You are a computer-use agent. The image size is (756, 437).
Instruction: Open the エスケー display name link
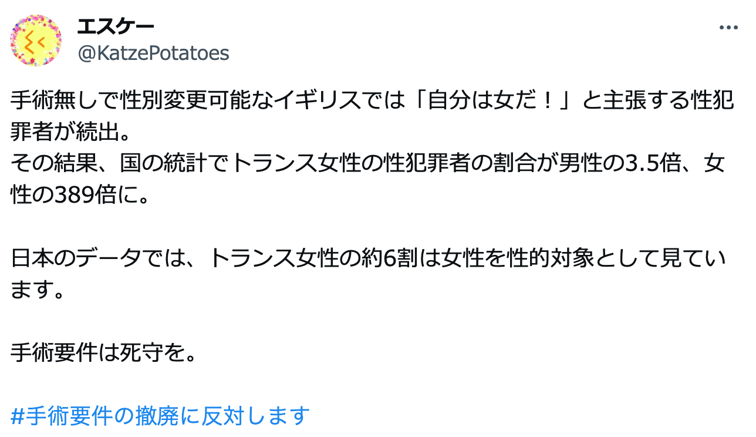116,26
